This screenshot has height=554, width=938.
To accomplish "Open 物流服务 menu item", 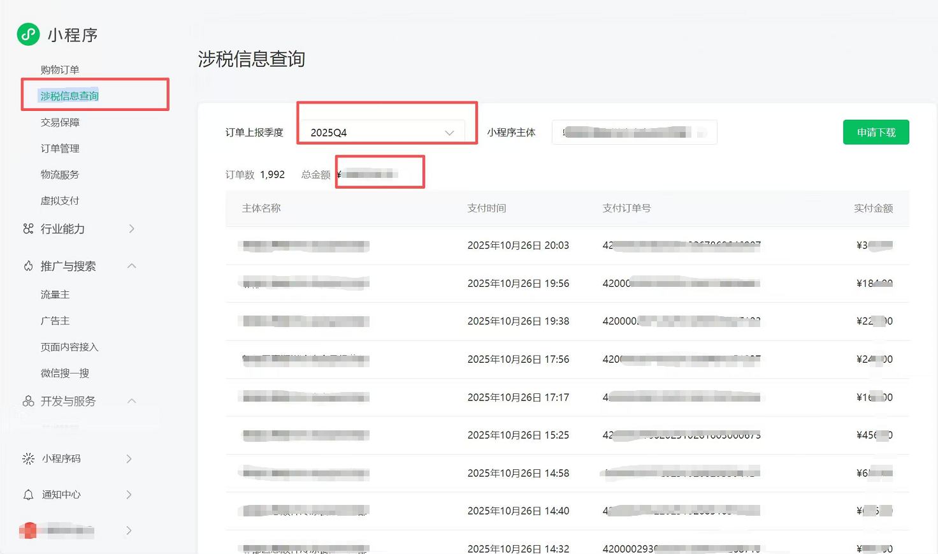I will point(60,175).
